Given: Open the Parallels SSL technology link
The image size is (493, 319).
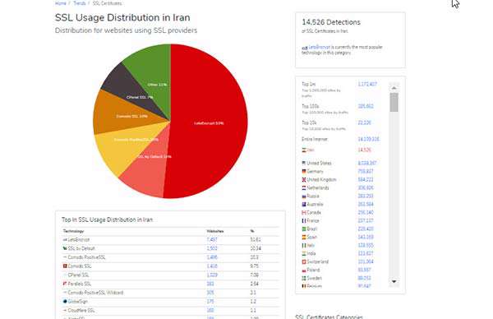Looking at the screenshot, I should tap(80, 284).
